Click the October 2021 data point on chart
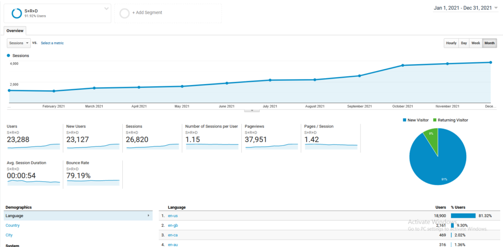Image resolution: width=503 pixels, height=247 pixels. pos(403,65)
